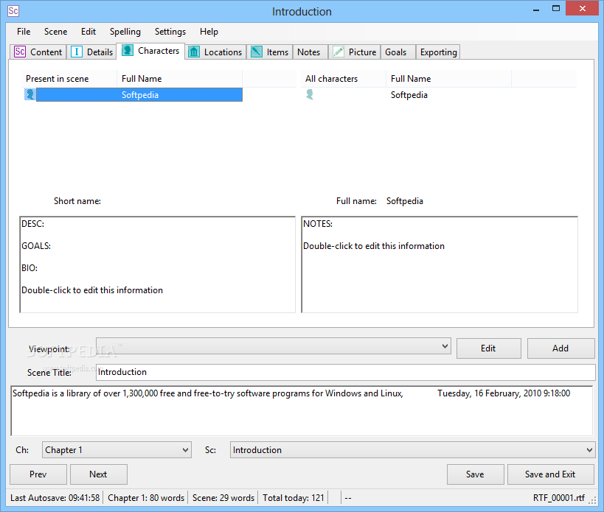Go to the Notes tab
604x512 pixels.
click(310, 52)
